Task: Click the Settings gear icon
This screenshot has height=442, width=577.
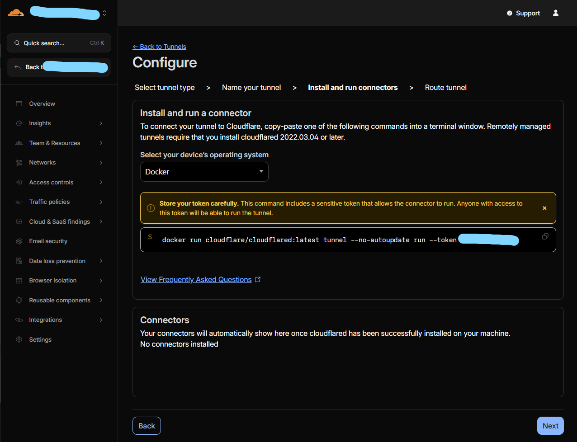Action: point(19,339)
